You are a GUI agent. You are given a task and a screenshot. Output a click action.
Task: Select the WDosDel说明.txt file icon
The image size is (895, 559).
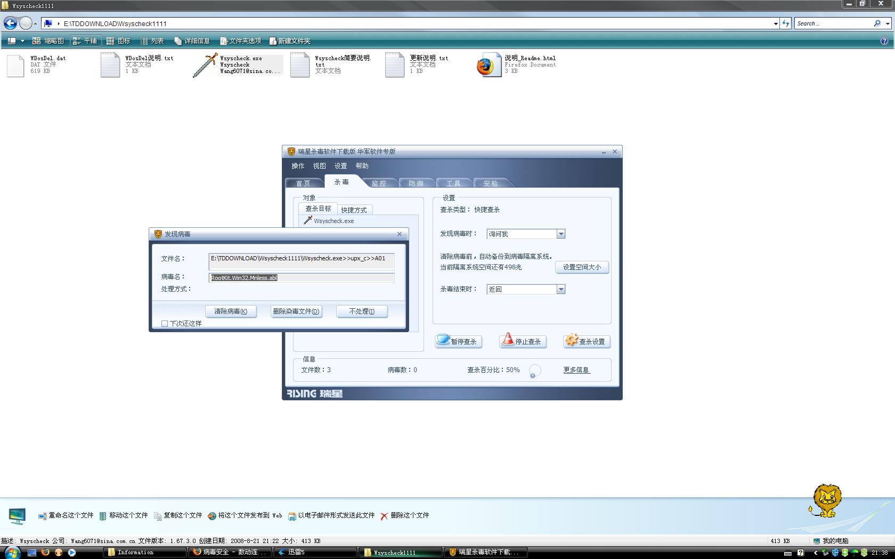click(x=110, y=65)
